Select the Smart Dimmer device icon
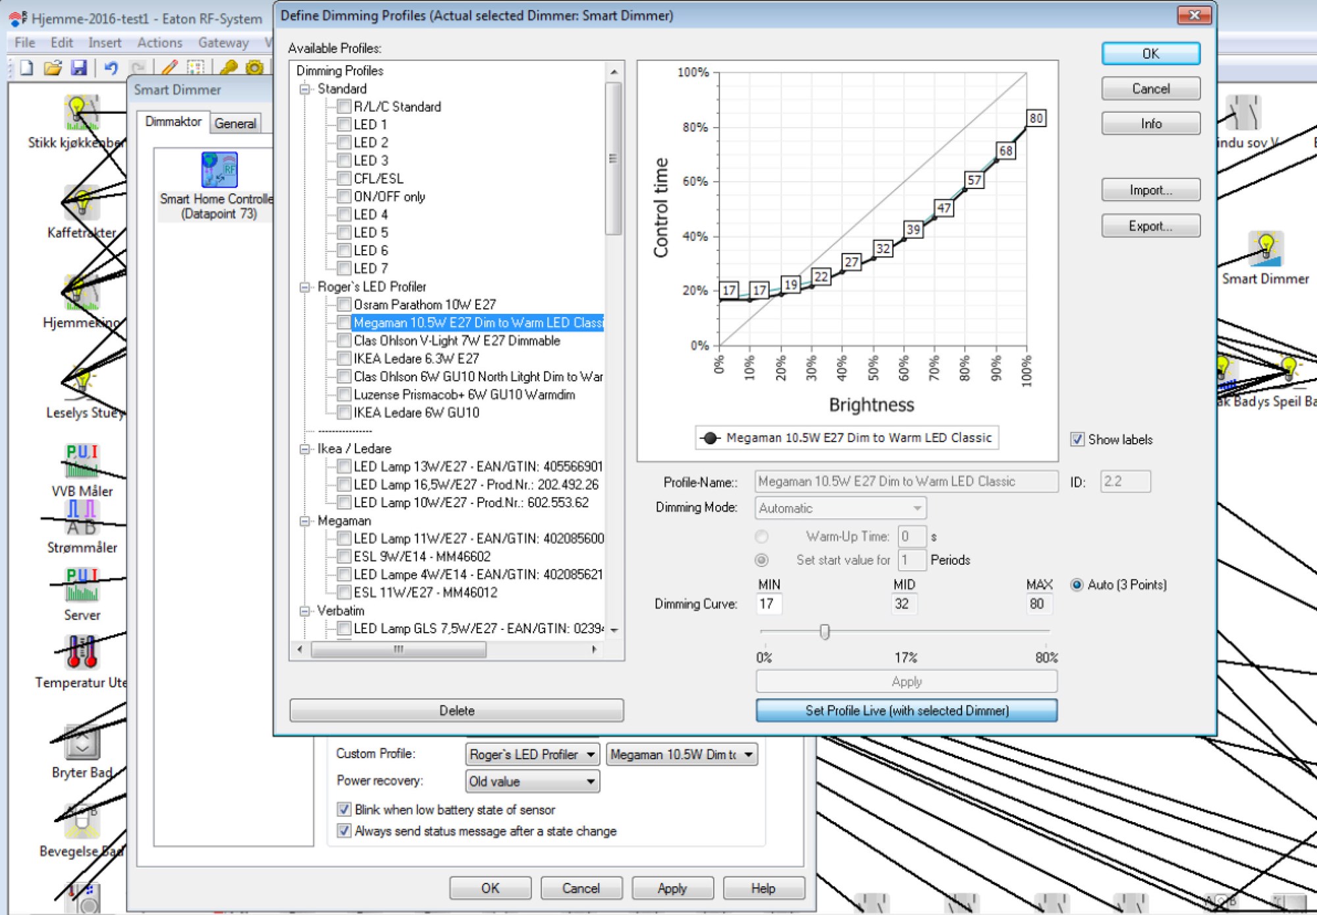The image size is (1317, 915). pos(1265,249)
